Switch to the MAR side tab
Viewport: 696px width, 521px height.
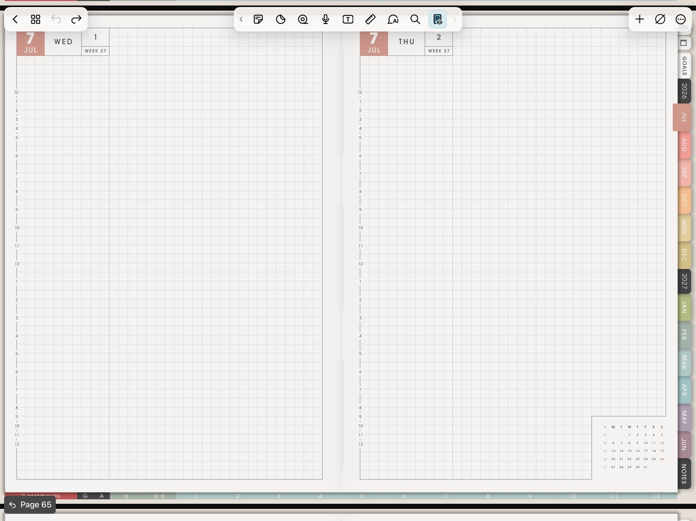[684, 362]
